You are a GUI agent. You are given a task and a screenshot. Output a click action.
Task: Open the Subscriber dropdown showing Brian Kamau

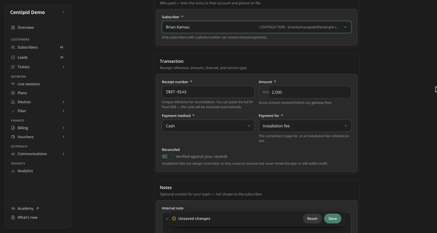257,27
